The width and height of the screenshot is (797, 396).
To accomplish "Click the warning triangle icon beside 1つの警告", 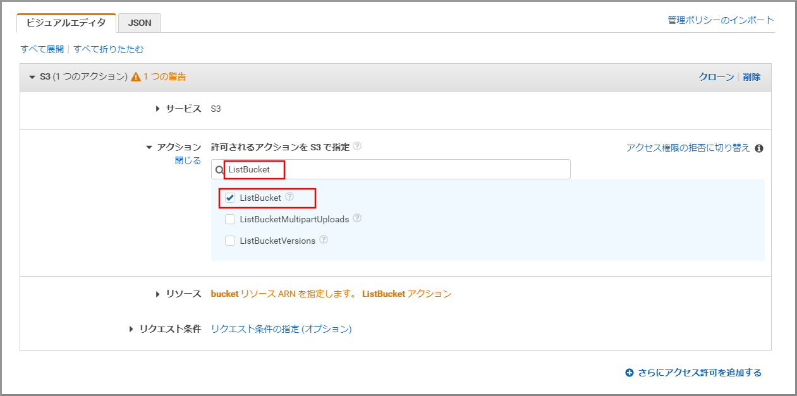I will [135, 77].
